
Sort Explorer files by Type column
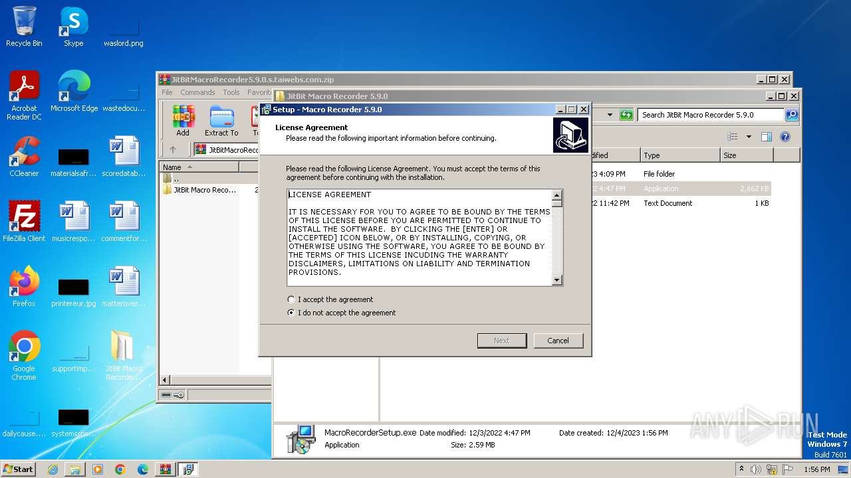[x=680, y=155]
